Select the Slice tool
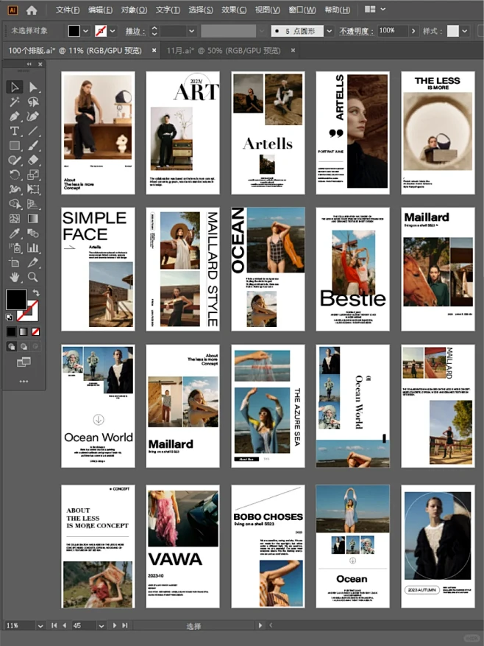This screenshot has height=646, width=484. (33, 262)
